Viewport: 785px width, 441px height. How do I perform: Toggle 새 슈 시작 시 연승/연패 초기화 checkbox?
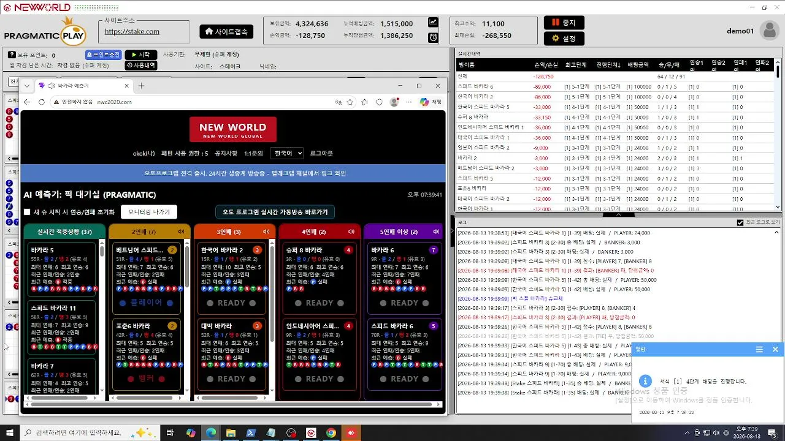(x=27, y=212)
